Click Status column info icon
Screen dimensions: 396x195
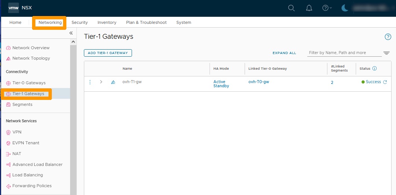[374, 69]
